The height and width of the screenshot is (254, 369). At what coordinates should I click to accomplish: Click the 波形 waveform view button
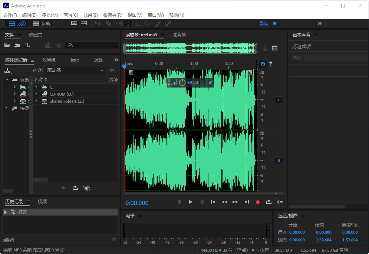[x=19, y=23]
